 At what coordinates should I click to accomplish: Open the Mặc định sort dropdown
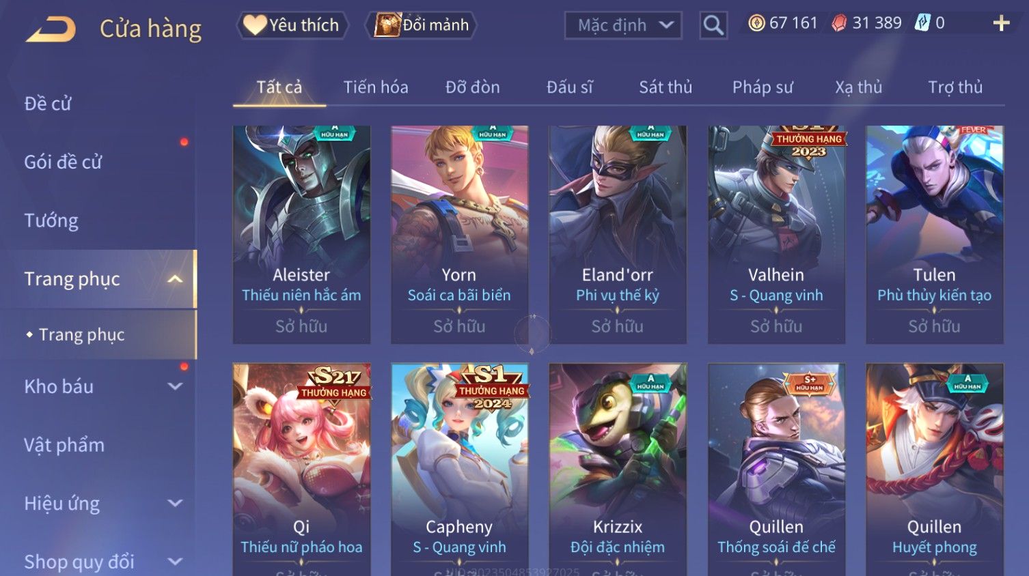[623, 26]
